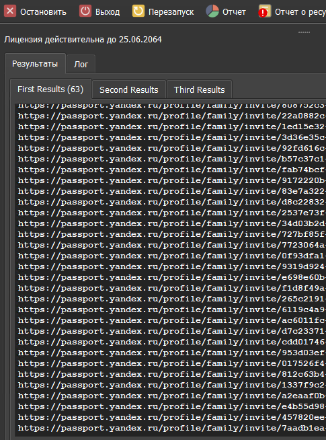326x440 pixels.
Task: Select invite link starting 2537e73f
Action: (172, 213)
